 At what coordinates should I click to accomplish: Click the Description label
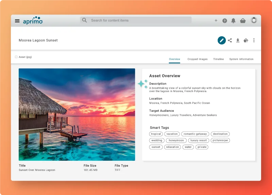(x=158, y=84)
